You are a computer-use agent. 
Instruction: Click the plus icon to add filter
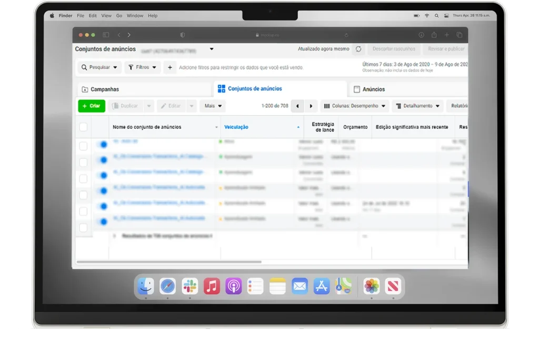coord(169,67)
